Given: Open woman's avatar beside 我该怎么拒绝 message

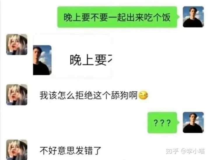Looking at the screenshot, I should tap(17, 95).
